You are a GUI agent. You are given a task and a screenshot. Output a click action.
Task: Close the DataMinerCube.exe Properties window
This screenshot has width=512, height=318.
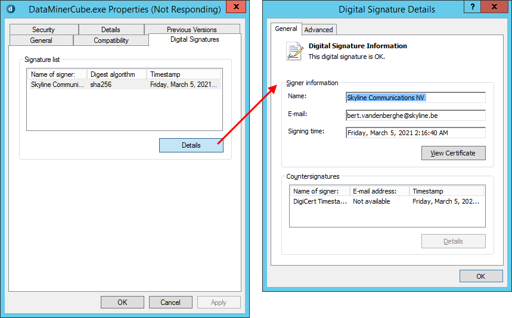[x=236, y=7]
